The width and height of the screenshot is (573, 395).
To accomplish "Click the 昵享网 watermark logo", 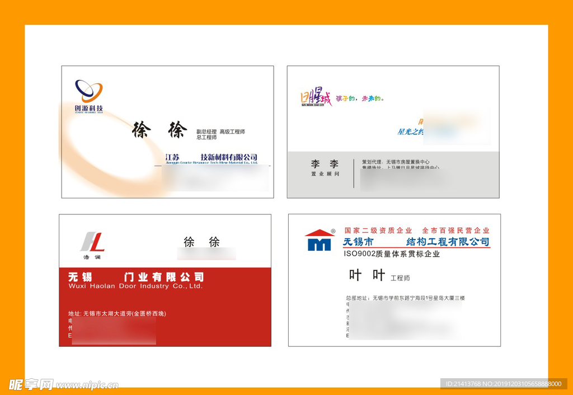I will coord(31,384).
